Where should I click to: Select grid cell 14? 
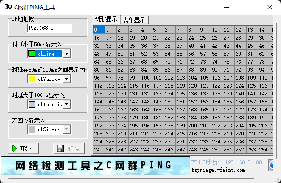point(264,30)
